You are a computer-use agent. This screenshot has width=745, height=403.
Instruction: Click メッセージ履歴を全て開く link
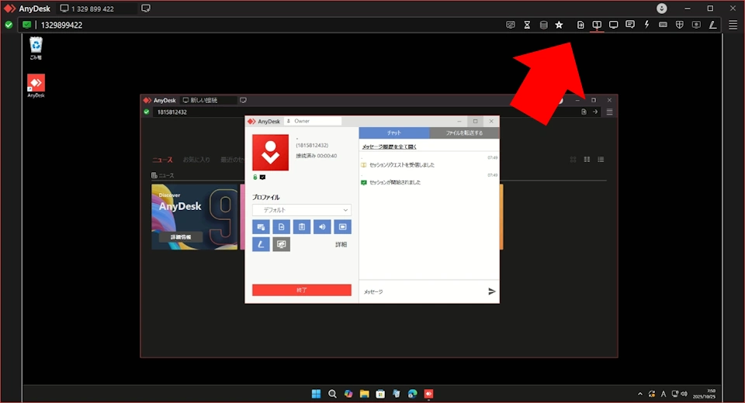click(x=389, y=146)
